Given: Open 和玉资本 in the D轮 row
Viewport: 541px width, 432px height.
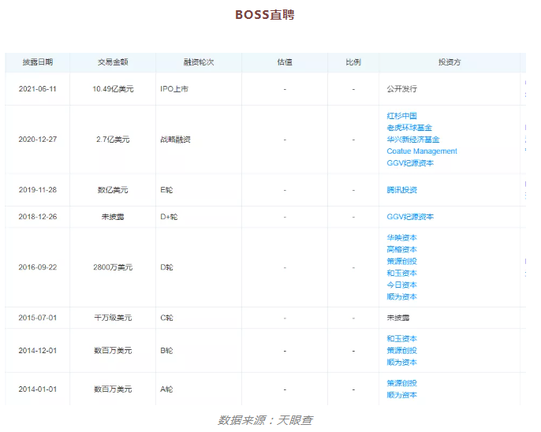Looking at the screenshot, I should click(401, 273).
